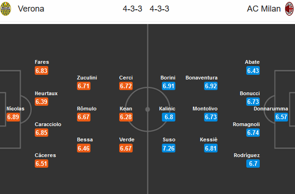Screen dimensions: 295x194
Task: Click Suso's 7.26 rating badge
Action: [x=168, y=148]
